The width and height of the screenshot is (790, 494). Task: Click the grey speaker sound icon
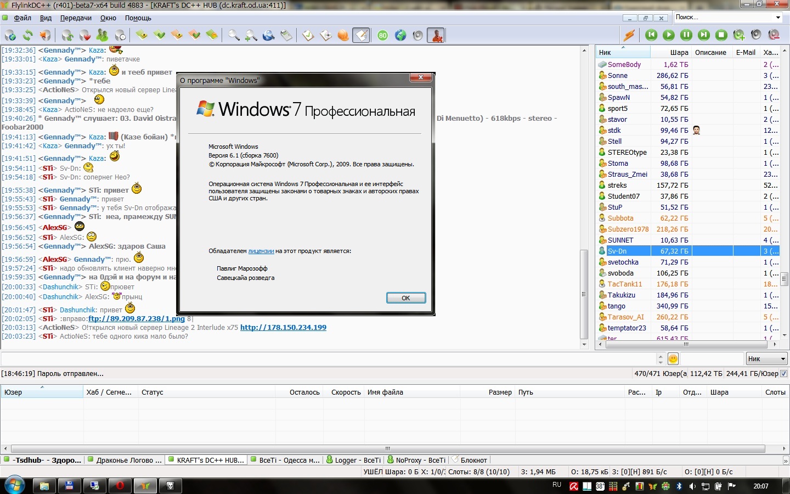[x=418, y=35]
